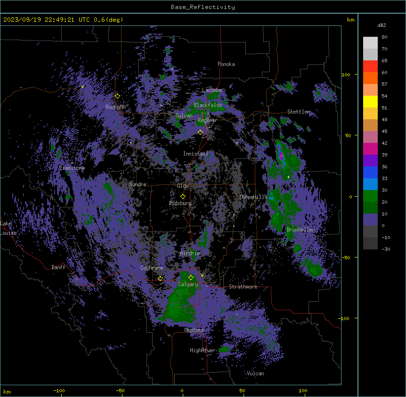Click the Sylvan label on map
406x397 pixels.
click(184, 116)
